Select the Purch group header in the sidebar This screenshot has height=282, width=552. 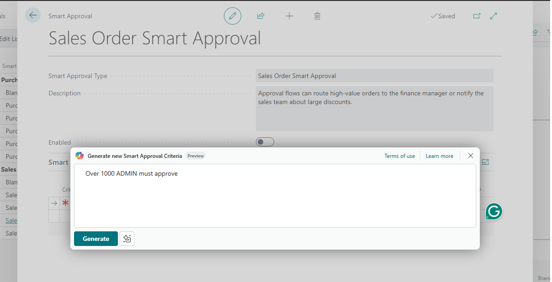10,79
